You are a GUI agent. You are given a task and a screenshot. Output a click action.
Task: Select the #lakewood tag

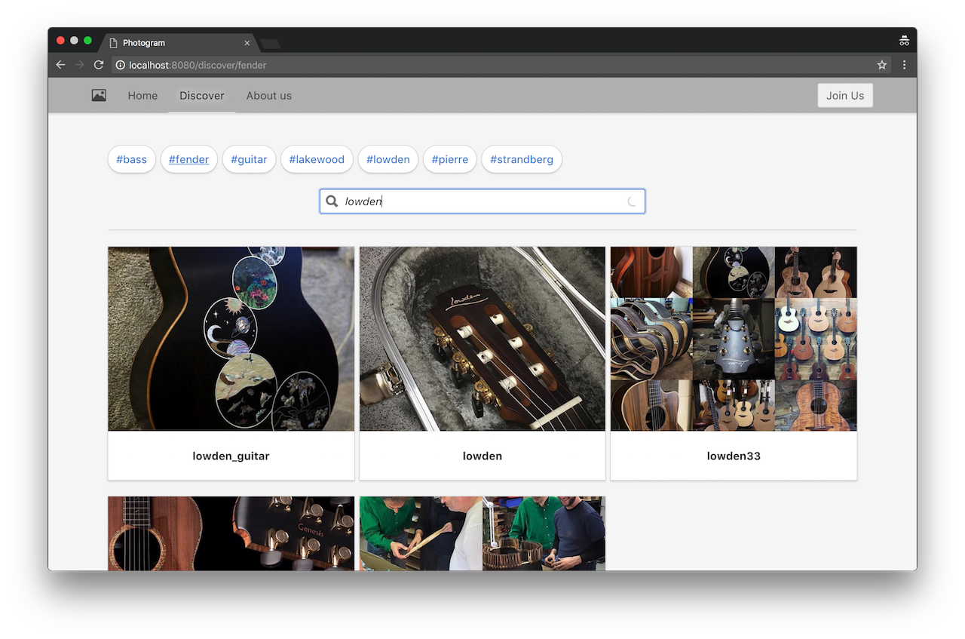(x=317, y=159)
